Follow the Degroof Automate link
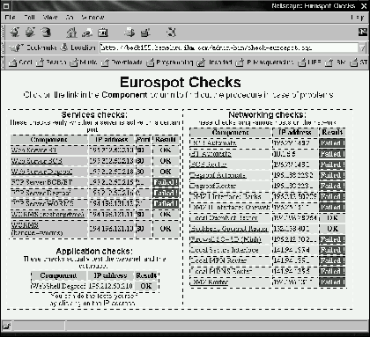The image size is (370, 337). point(218,175)
